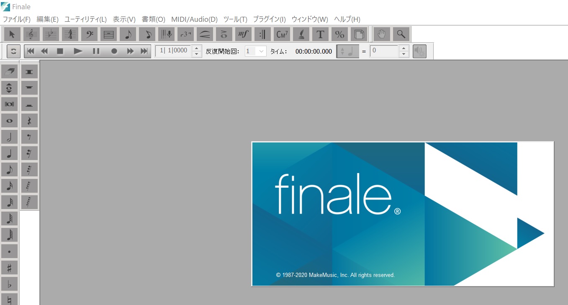
Task: Pick the quarter note duration
Action: [x=9, y=153]
